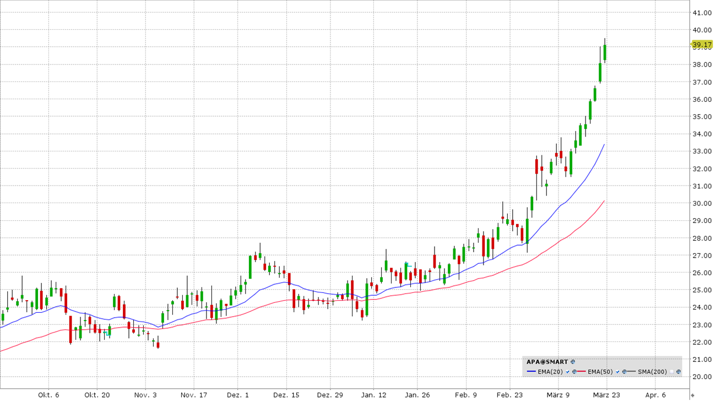This screenshot has width=716, height=402.
Task: Click the red EMA(50) line swatch in legend
Action: (582, 372)
